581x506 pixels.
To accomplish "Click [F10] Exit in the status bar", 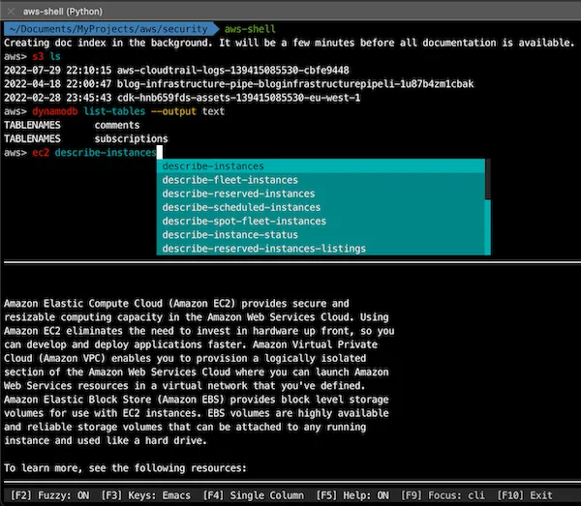I will pyautogui.click(x=525, y=495).
